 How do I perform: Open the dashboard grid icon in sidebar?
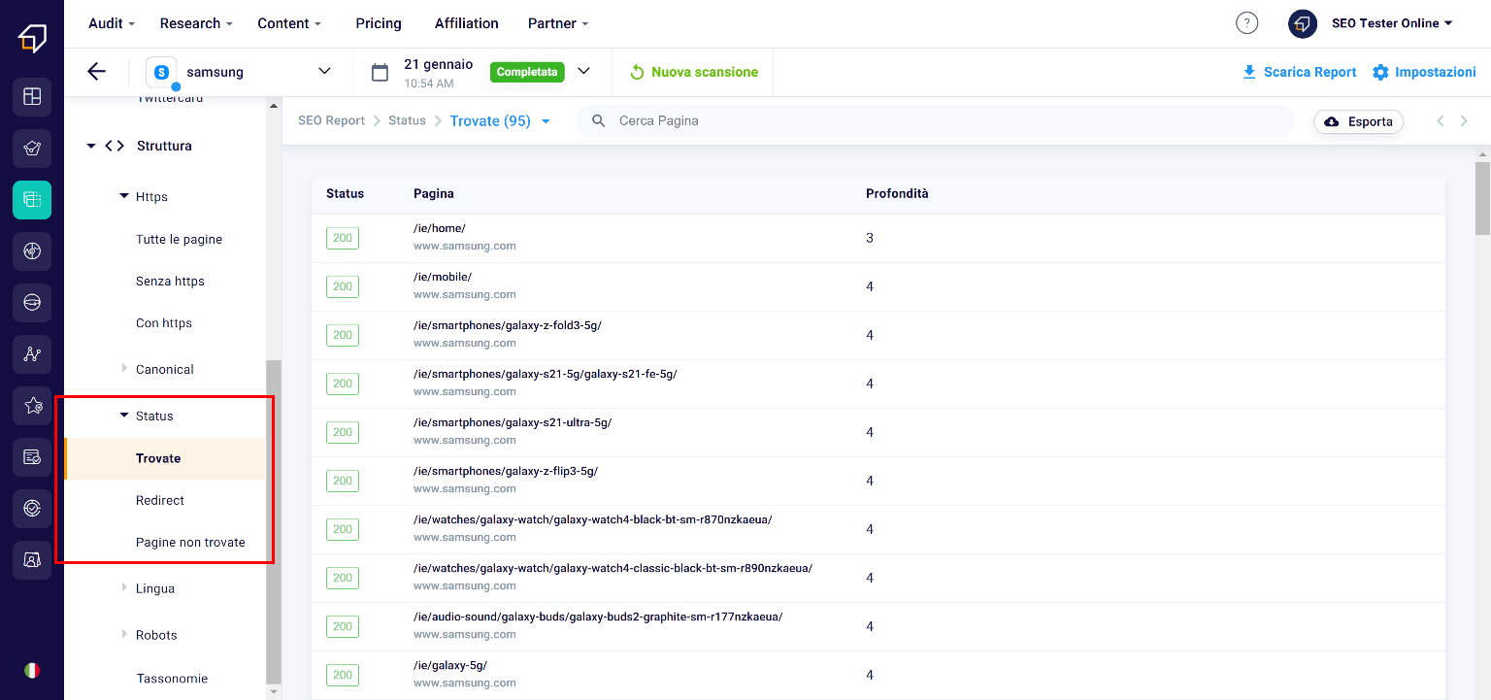pos(32,96)
